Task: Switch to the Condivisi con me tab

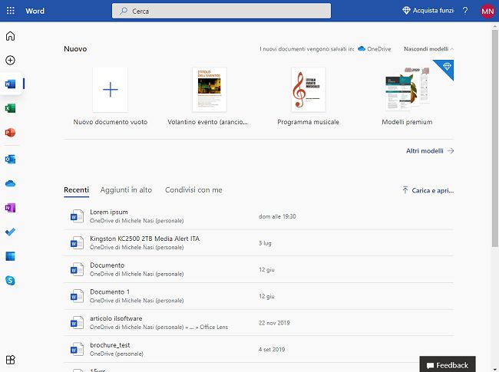Action: [x=193, y=189]
